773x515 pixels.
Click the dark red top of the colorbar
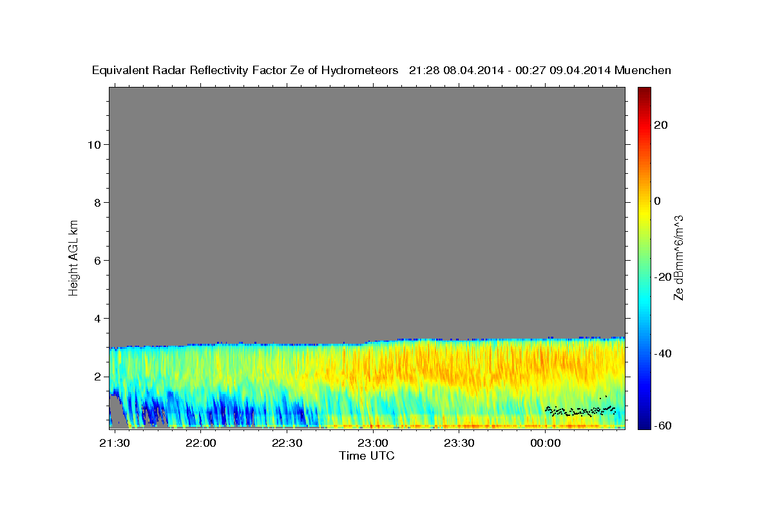point(644,91)
